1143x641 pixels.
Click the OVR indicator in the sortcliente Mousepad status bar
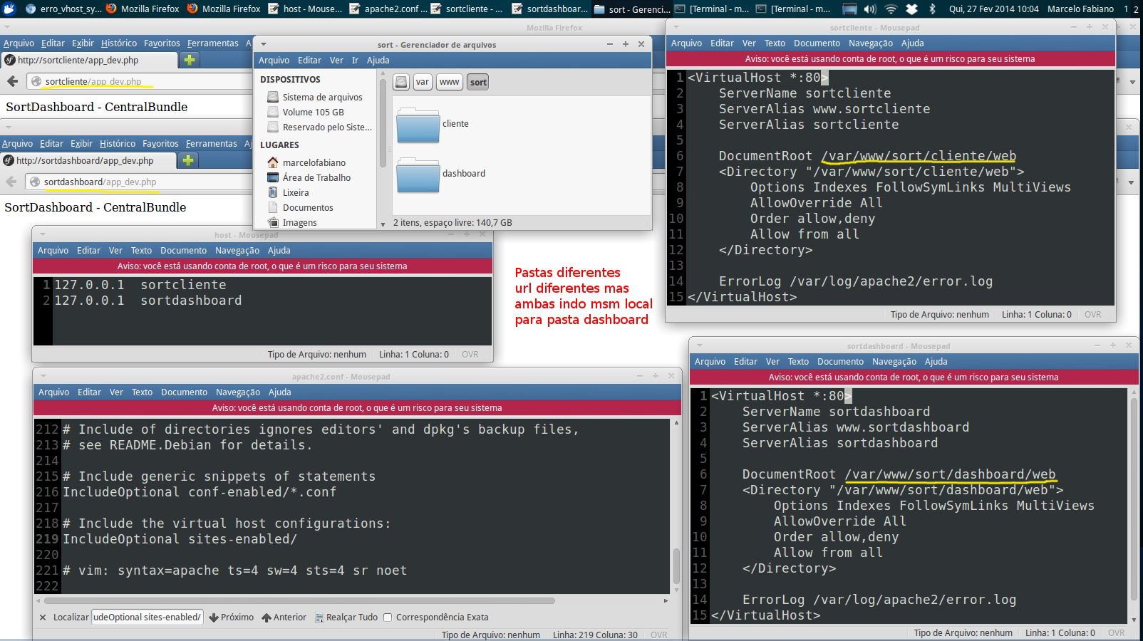pos(1092,314)
